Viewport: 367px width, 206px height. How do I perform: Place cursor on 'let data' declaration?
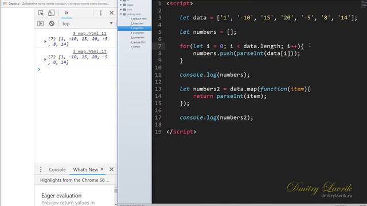(193, 18)
